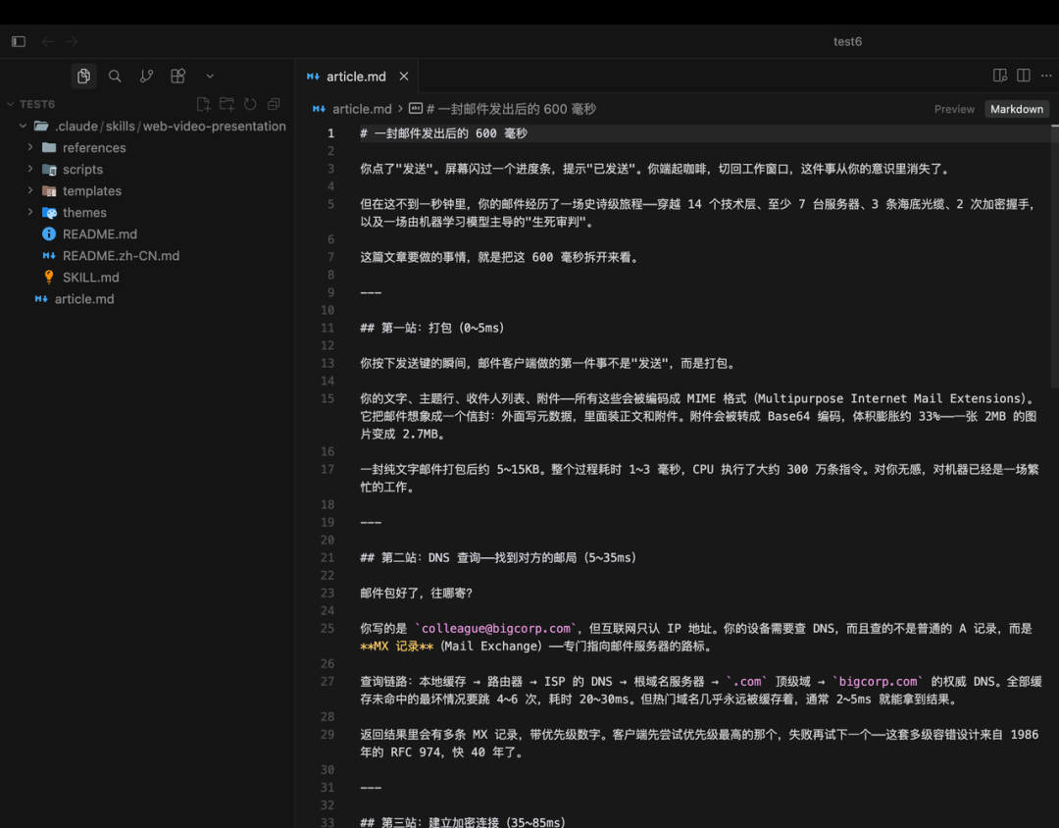Open README.md in the file tree

pyautogui.click(x=99, y=233)
